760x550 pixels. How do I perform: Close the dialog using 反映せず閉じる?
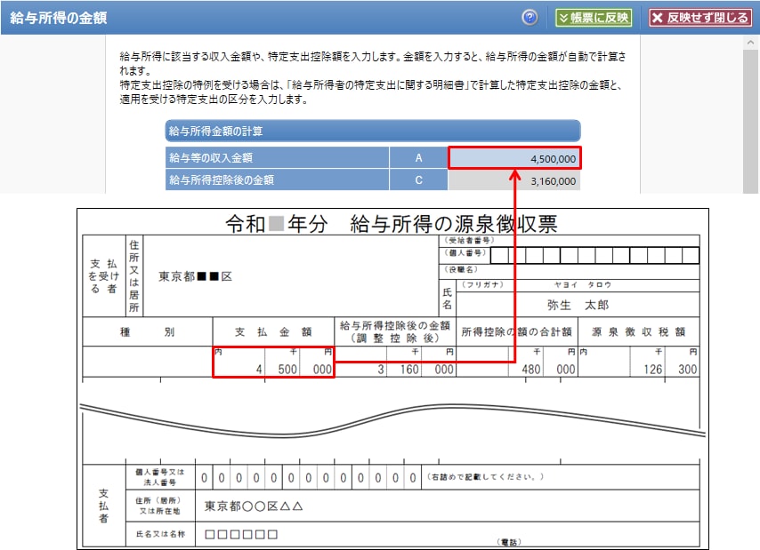(699, 18)
